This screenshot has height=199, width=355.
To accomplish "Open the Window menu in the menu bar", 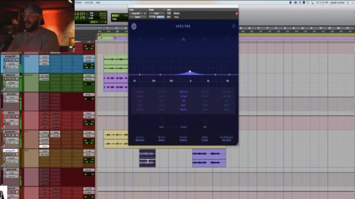I will [79, 2].
